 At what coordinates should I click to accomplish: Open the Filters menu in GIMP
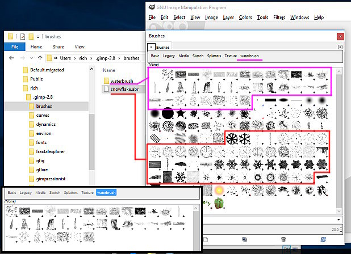[279, 18]
